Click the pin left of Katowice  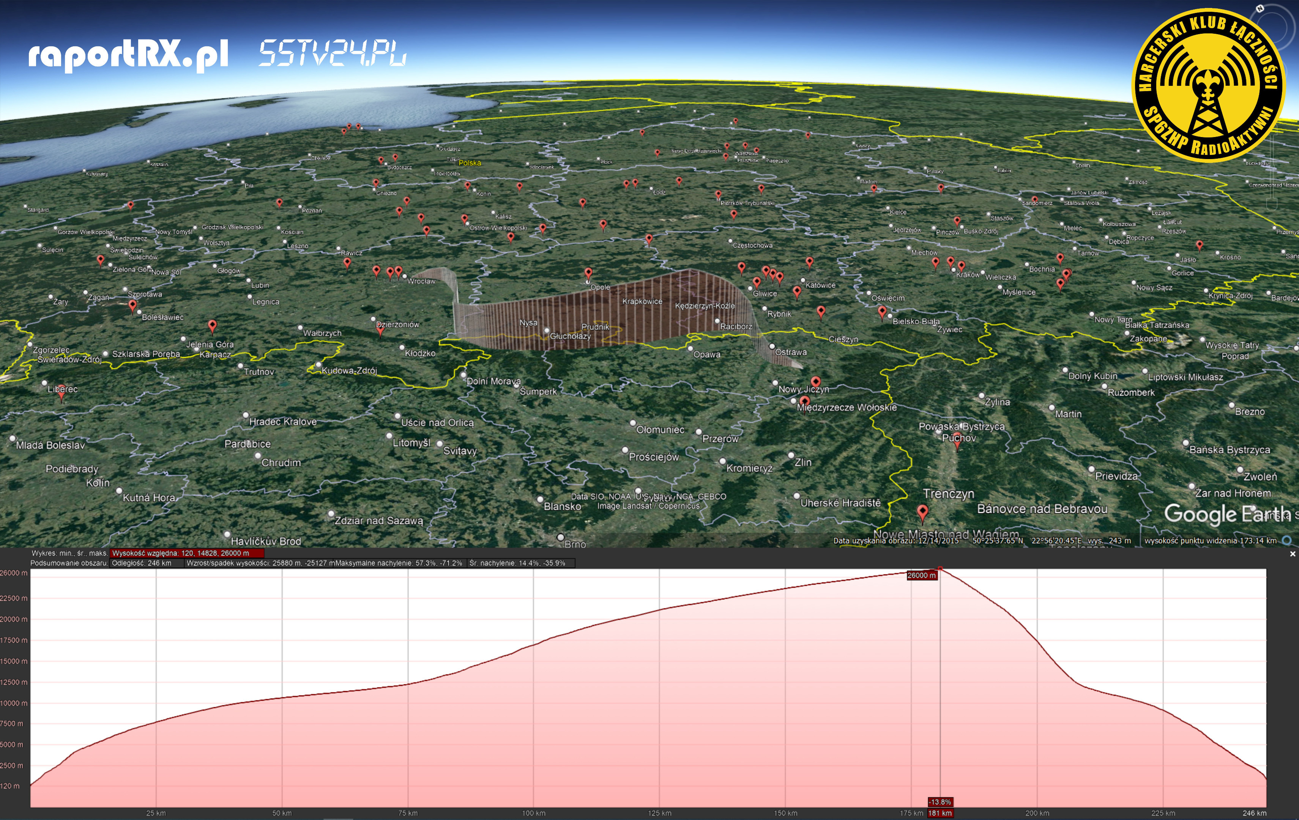[797, 292]
